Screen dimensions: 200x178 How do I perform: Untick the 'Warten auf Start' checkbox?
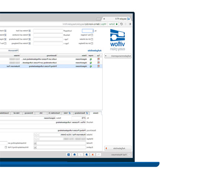pyautogui.click(x=30, y=31)
